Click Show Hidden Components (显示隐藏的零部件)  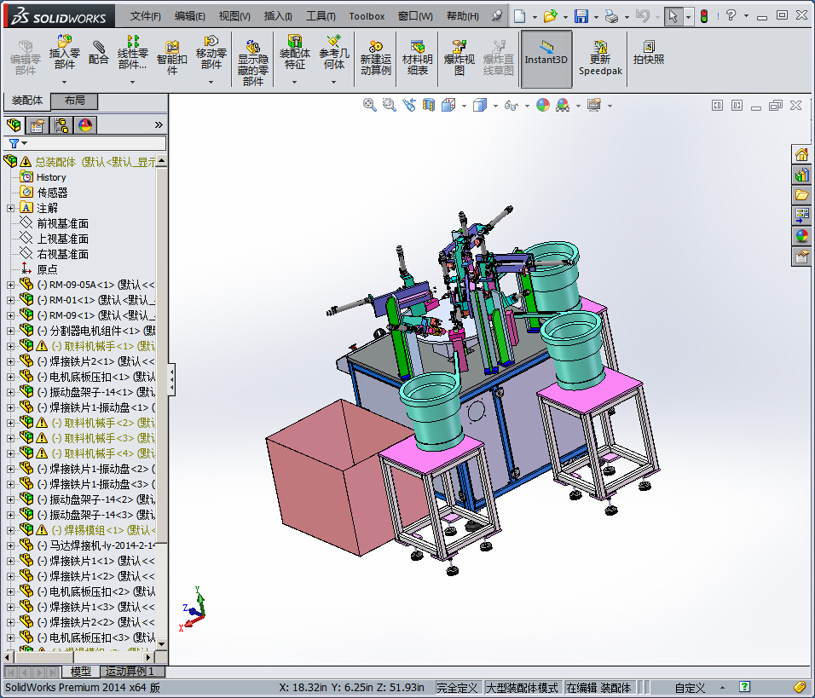point(252,62)
